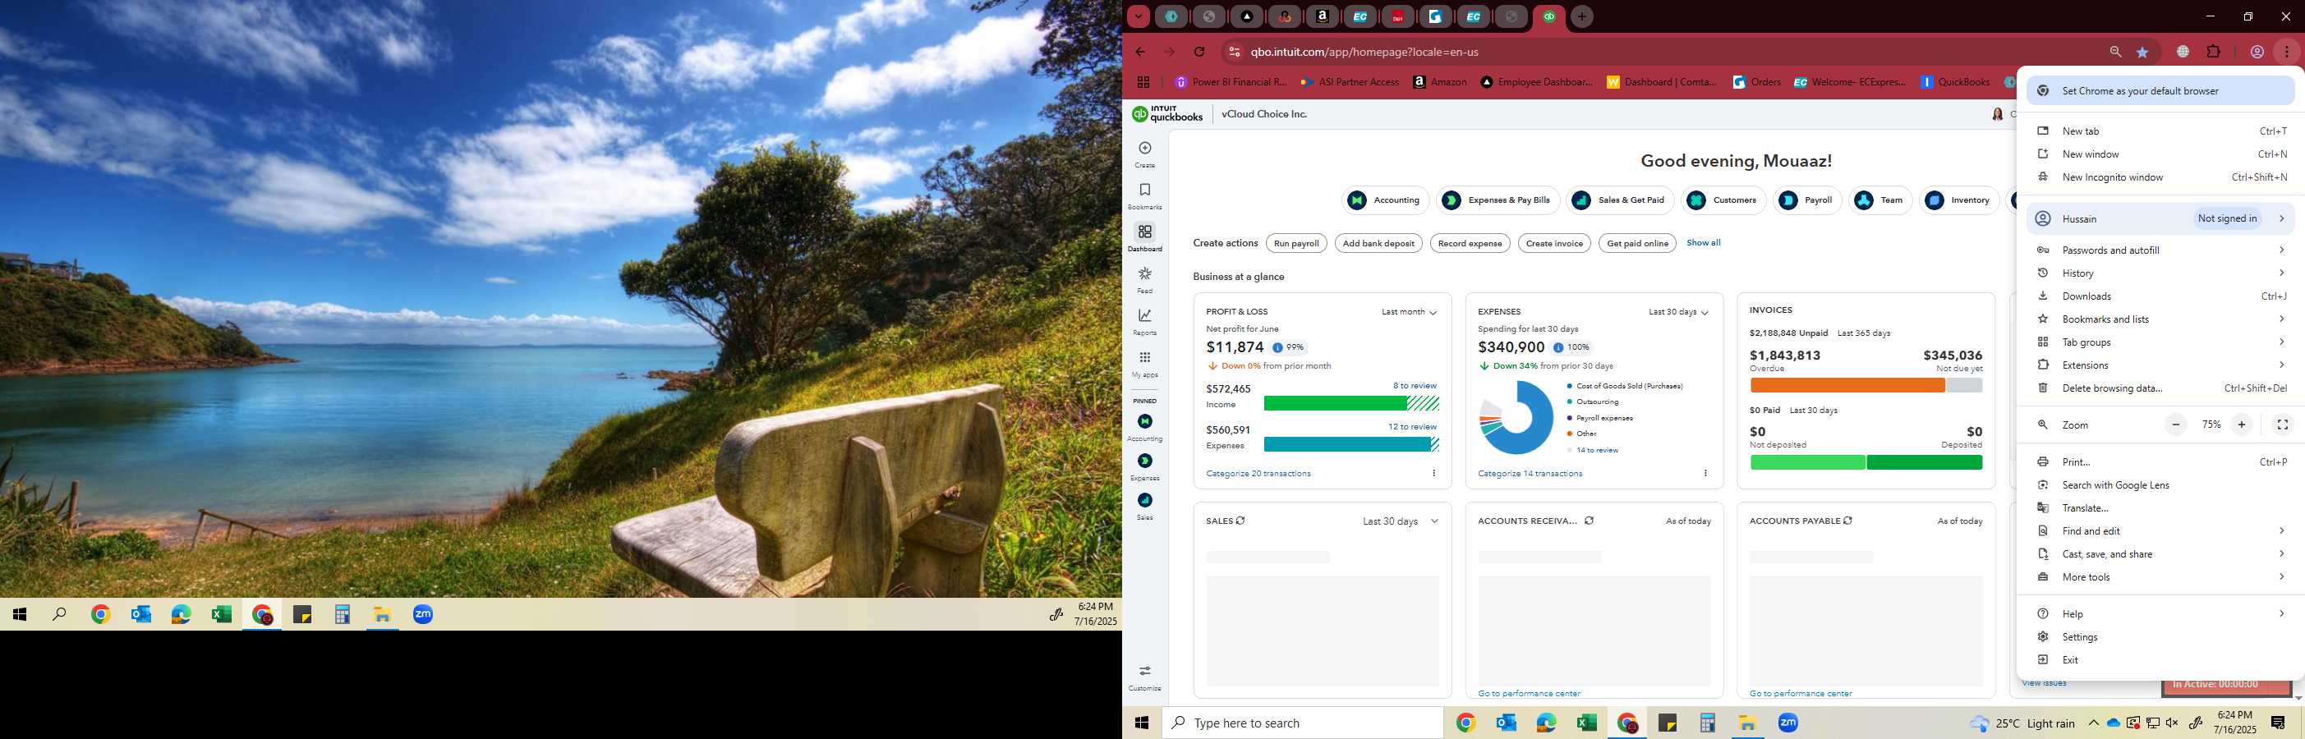Set Chrome as your default browser banner
Viewport: 2305px width, 739px height.
(x=2161, y=90)
